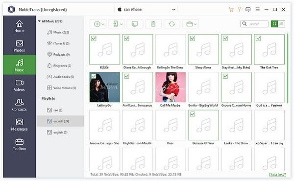Viewport: 294px width, 181px height.
Task: Select the Music section
Action: click(x=19, y=65)
